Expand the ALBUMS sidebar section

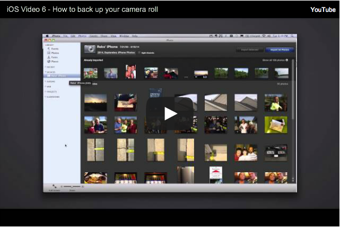click(x=45, y=81)
